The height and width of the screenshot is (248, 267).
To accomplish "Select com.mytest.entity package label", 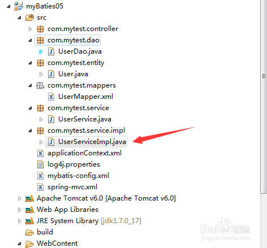I will tap(76, 63).
